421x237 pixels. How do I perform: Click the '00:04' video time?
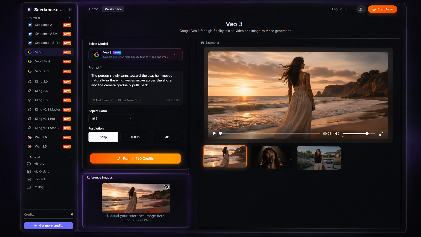click(327, 134)
